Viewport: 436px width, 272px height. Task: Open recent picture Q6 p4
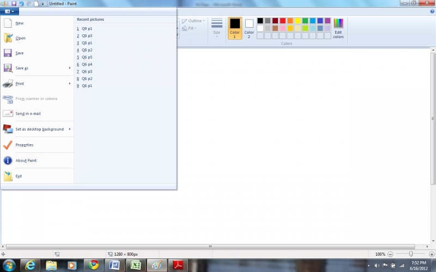[x=87, y=64]
